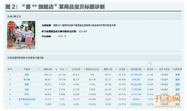Screen dimensions: 187x111
Task: Open the product photo thumbnail
Action: (21, 35)
